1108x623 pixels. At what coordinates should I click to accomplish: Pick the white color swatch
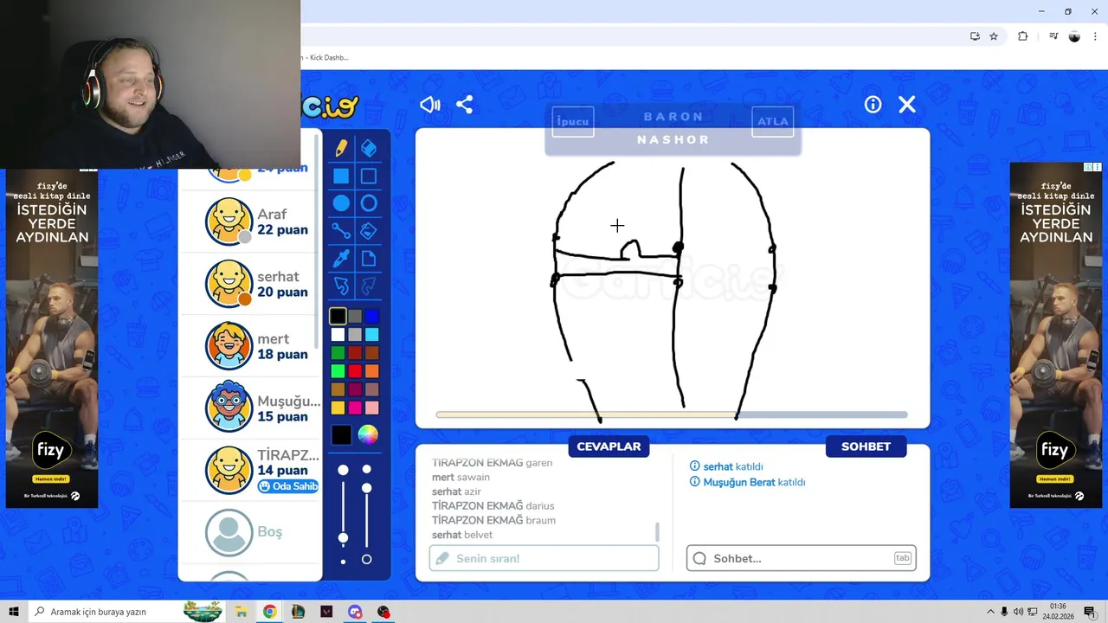(x=338, y=335)
